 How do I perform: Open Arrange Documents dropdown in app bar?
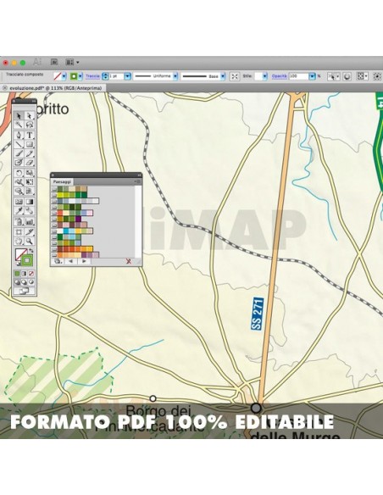tap(72, 62)
